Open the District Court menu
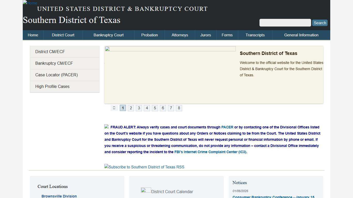Viewport: 353px width, 198px height. 63,35
